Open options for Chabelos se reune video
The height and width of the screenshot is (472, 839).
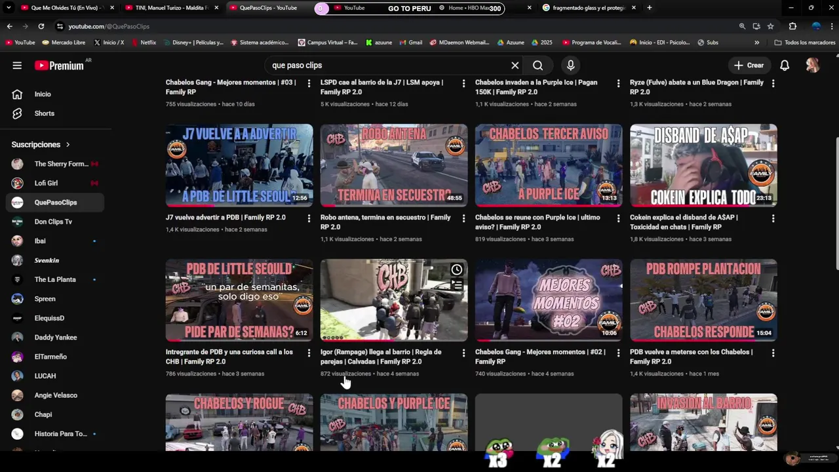(x=618, y=218)
